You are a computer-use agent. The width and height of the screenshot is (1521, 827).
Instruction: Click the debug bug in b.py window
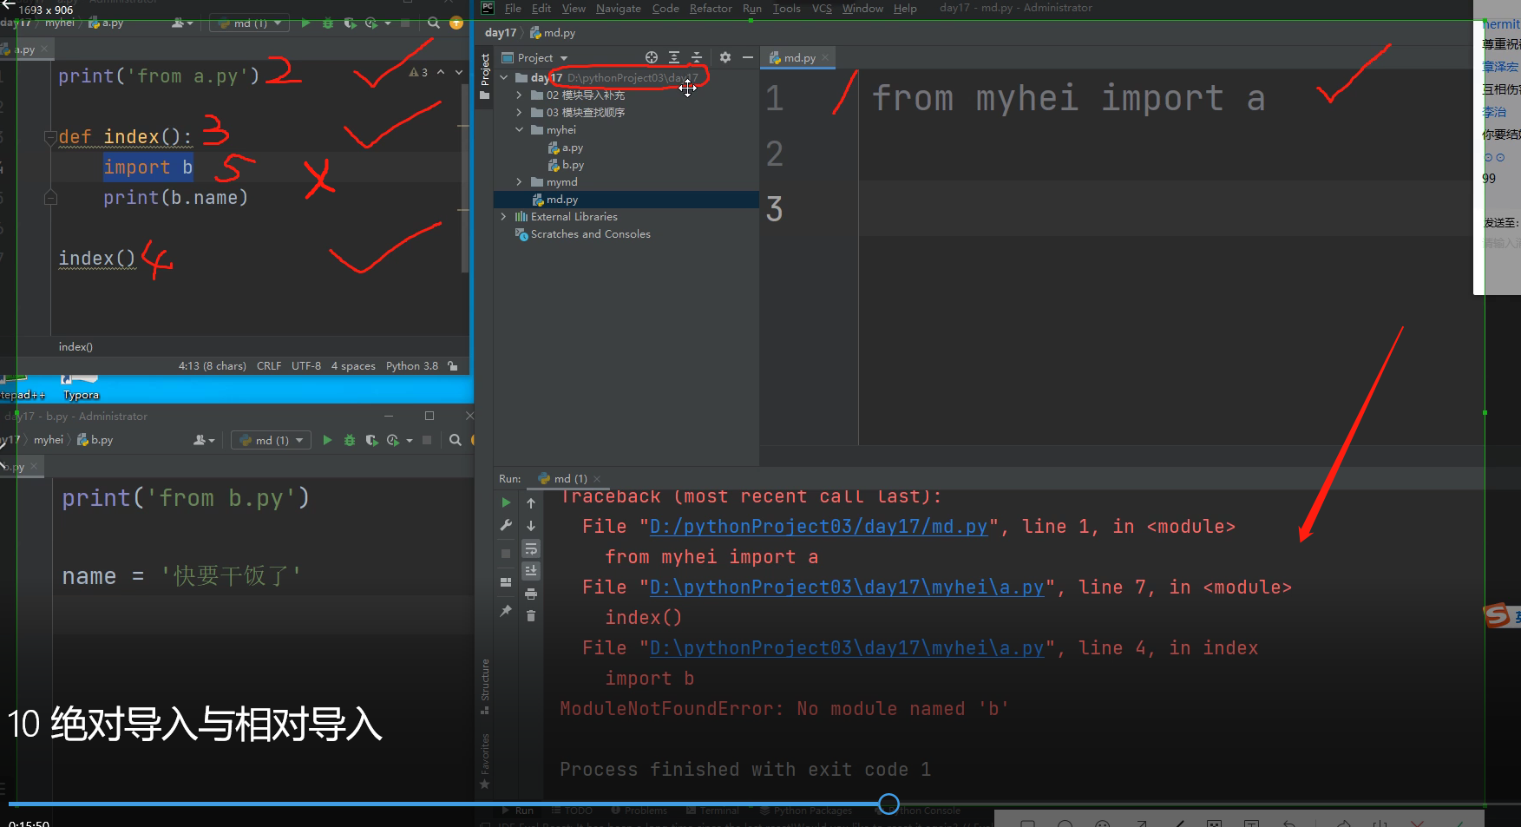pyautogui.click(x=349, y=440)
